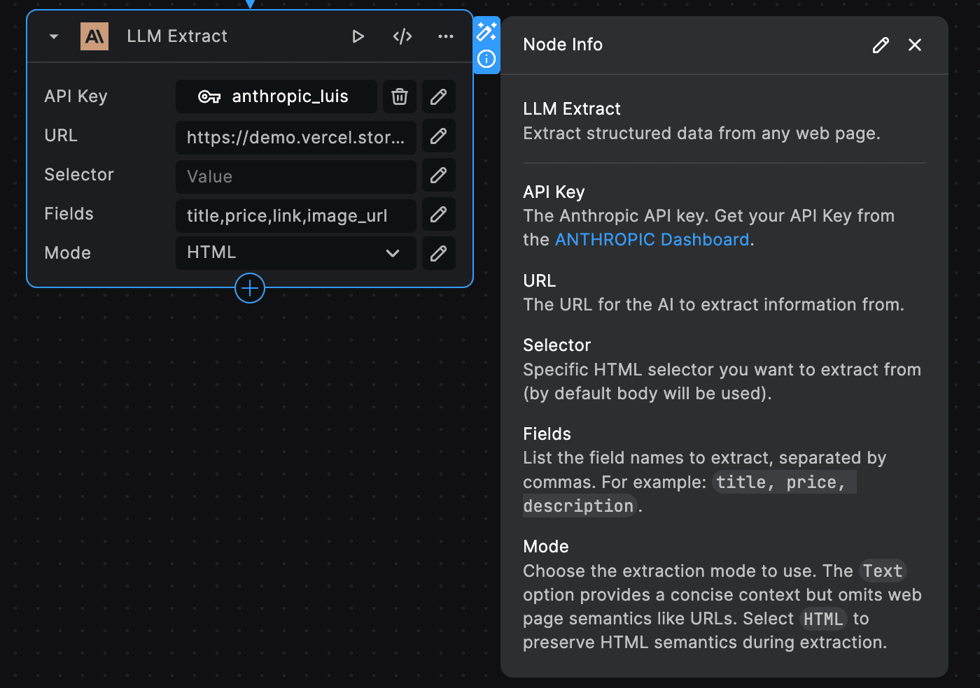The image size is (980, 688).
Task: Click pencil icon beside Selector field
Action: [439, 175]
